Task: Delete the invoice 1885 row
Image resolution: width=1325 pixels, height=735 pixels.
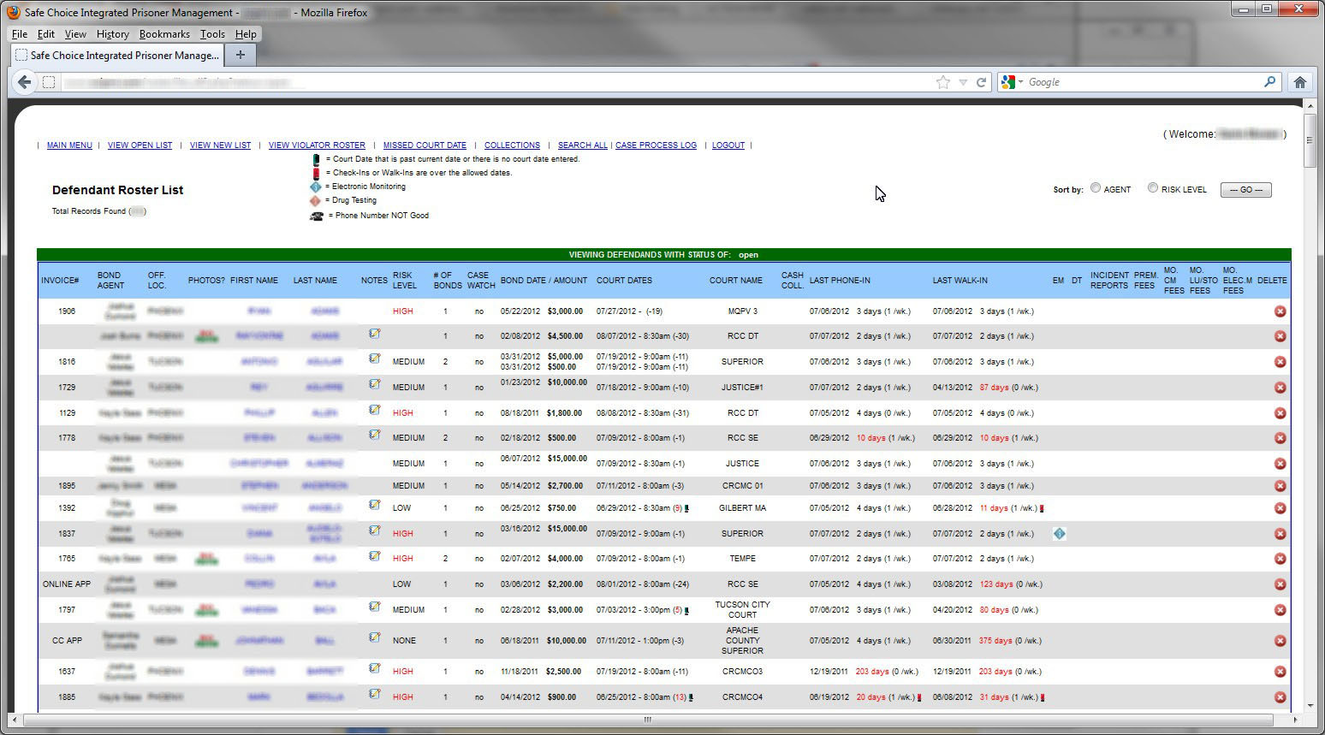Action: 1280,697
